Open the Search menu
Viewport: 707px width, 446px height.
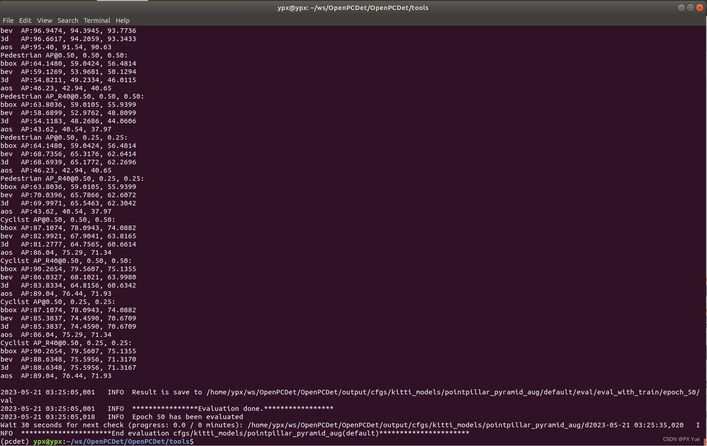pyautogui.click(x=68, y=21)
